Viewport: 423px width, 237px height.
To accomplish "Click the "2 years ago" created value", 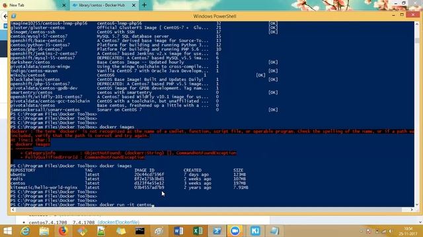I will pyautogui.click(x=198, y=187).
